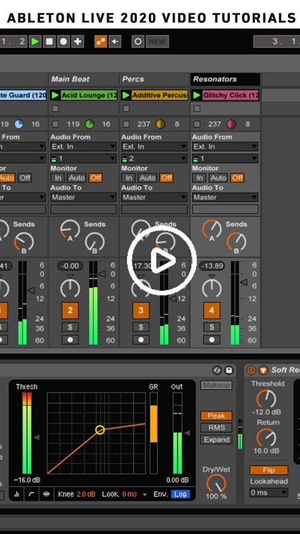Toggle the Soft Re device activator
300x534 pixels.
pos(251,370)
